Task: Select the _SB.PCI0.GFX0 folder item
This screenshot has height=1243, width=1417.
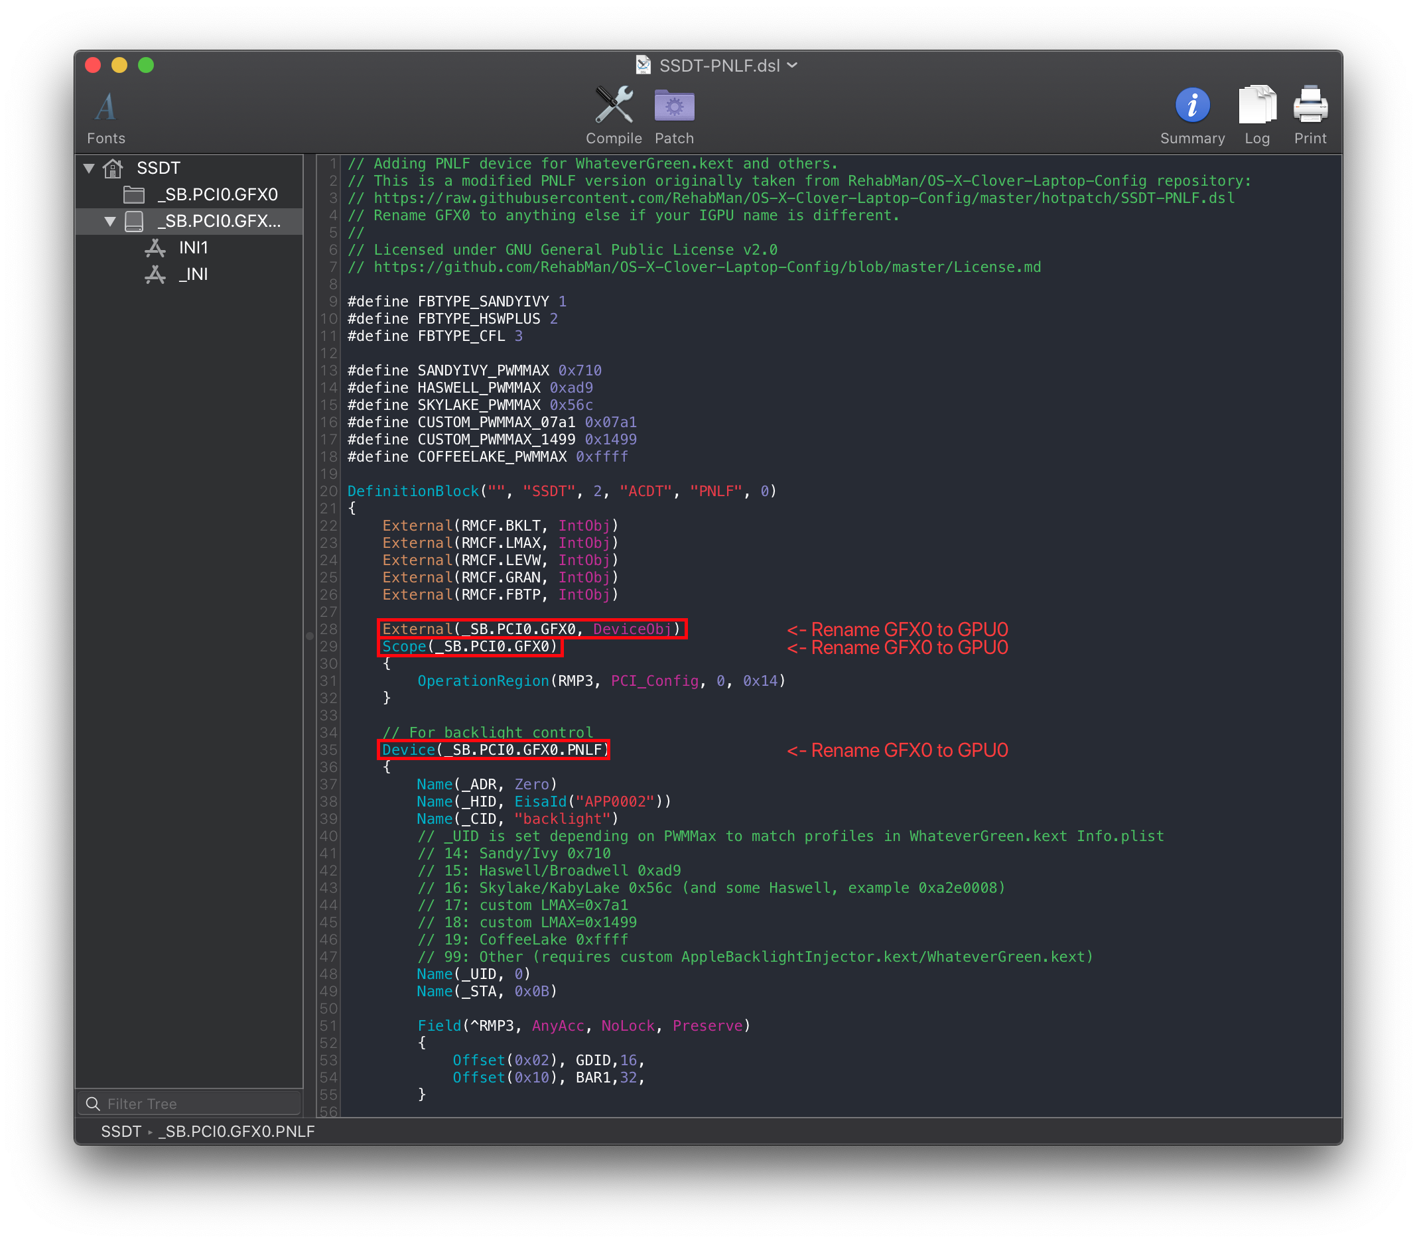Action: [217, 195]
